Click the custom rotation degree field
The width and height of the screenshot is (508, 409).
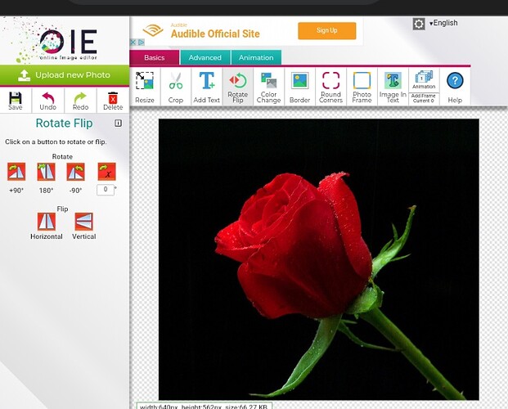click(x=106, y=190)
